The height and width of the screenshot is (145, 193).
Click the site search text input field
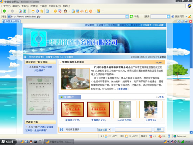133,130
